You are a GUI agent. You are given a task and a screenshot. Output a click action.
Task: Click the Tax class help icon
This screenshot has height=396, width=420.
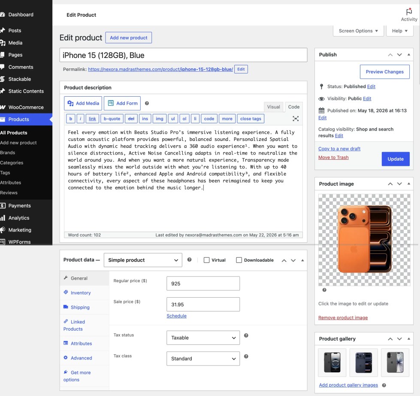point(246,356)
